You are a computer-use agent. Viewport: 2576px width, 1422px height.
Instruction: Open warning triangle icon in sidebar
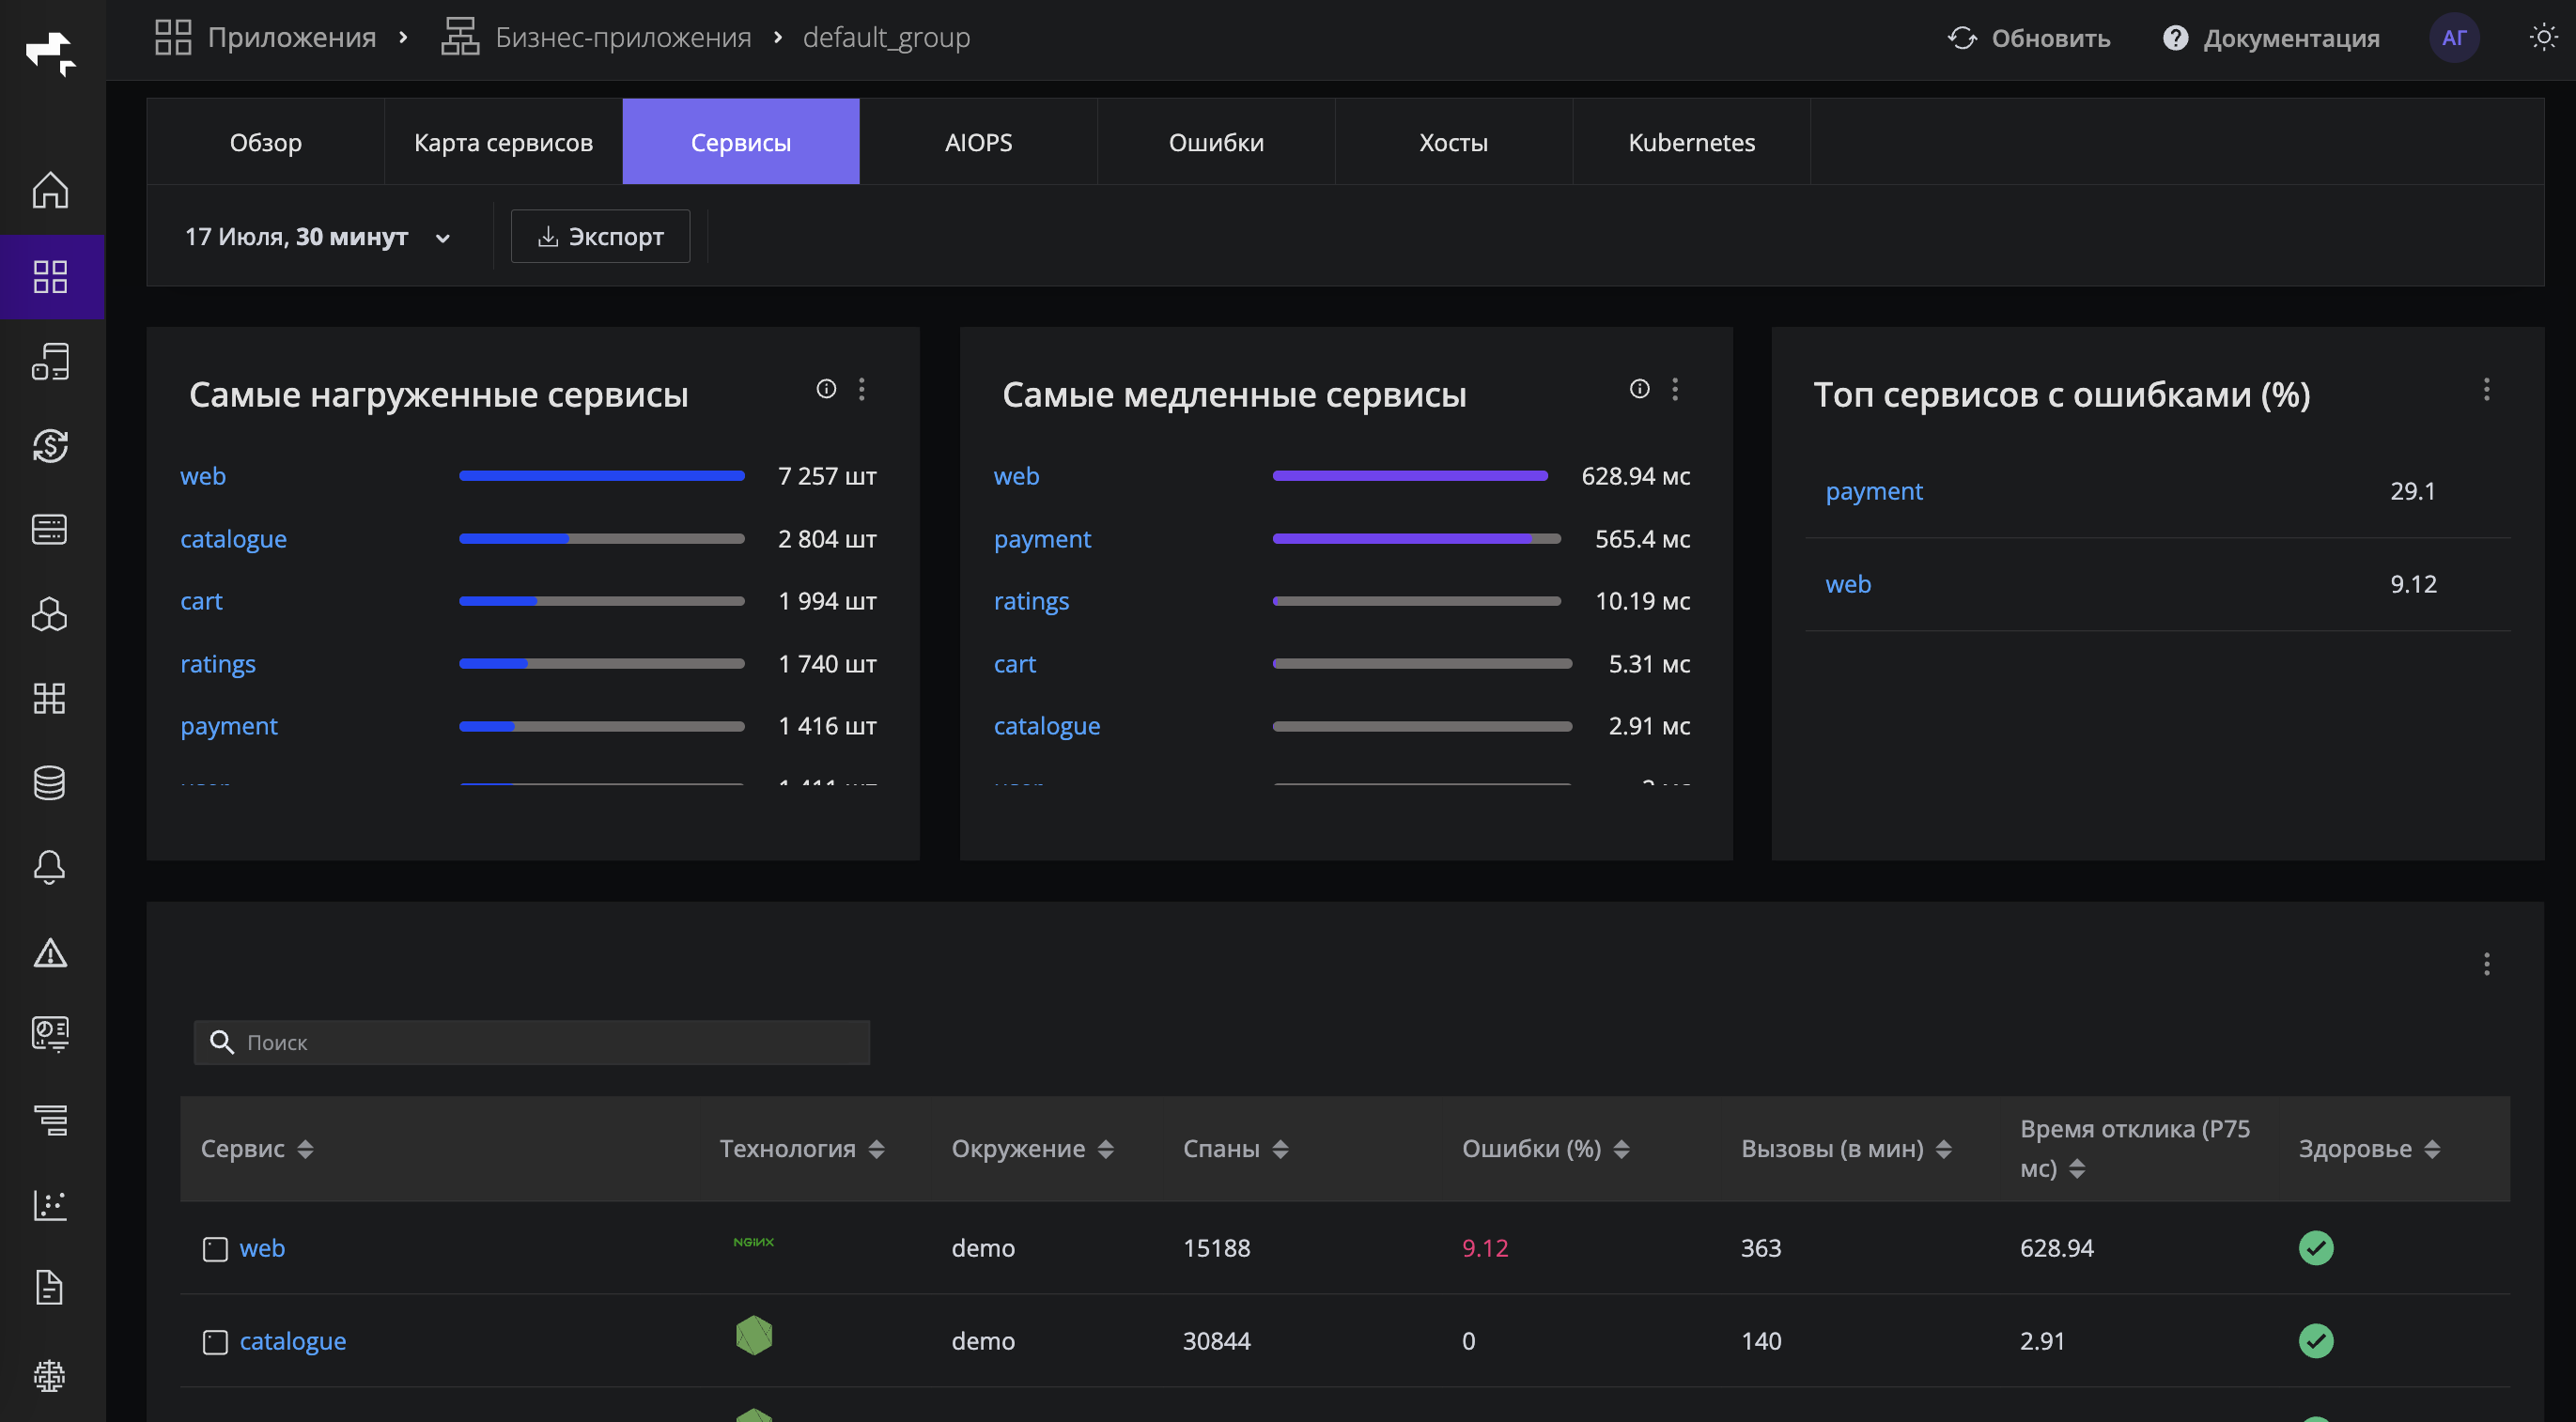[x=50, y=952]
